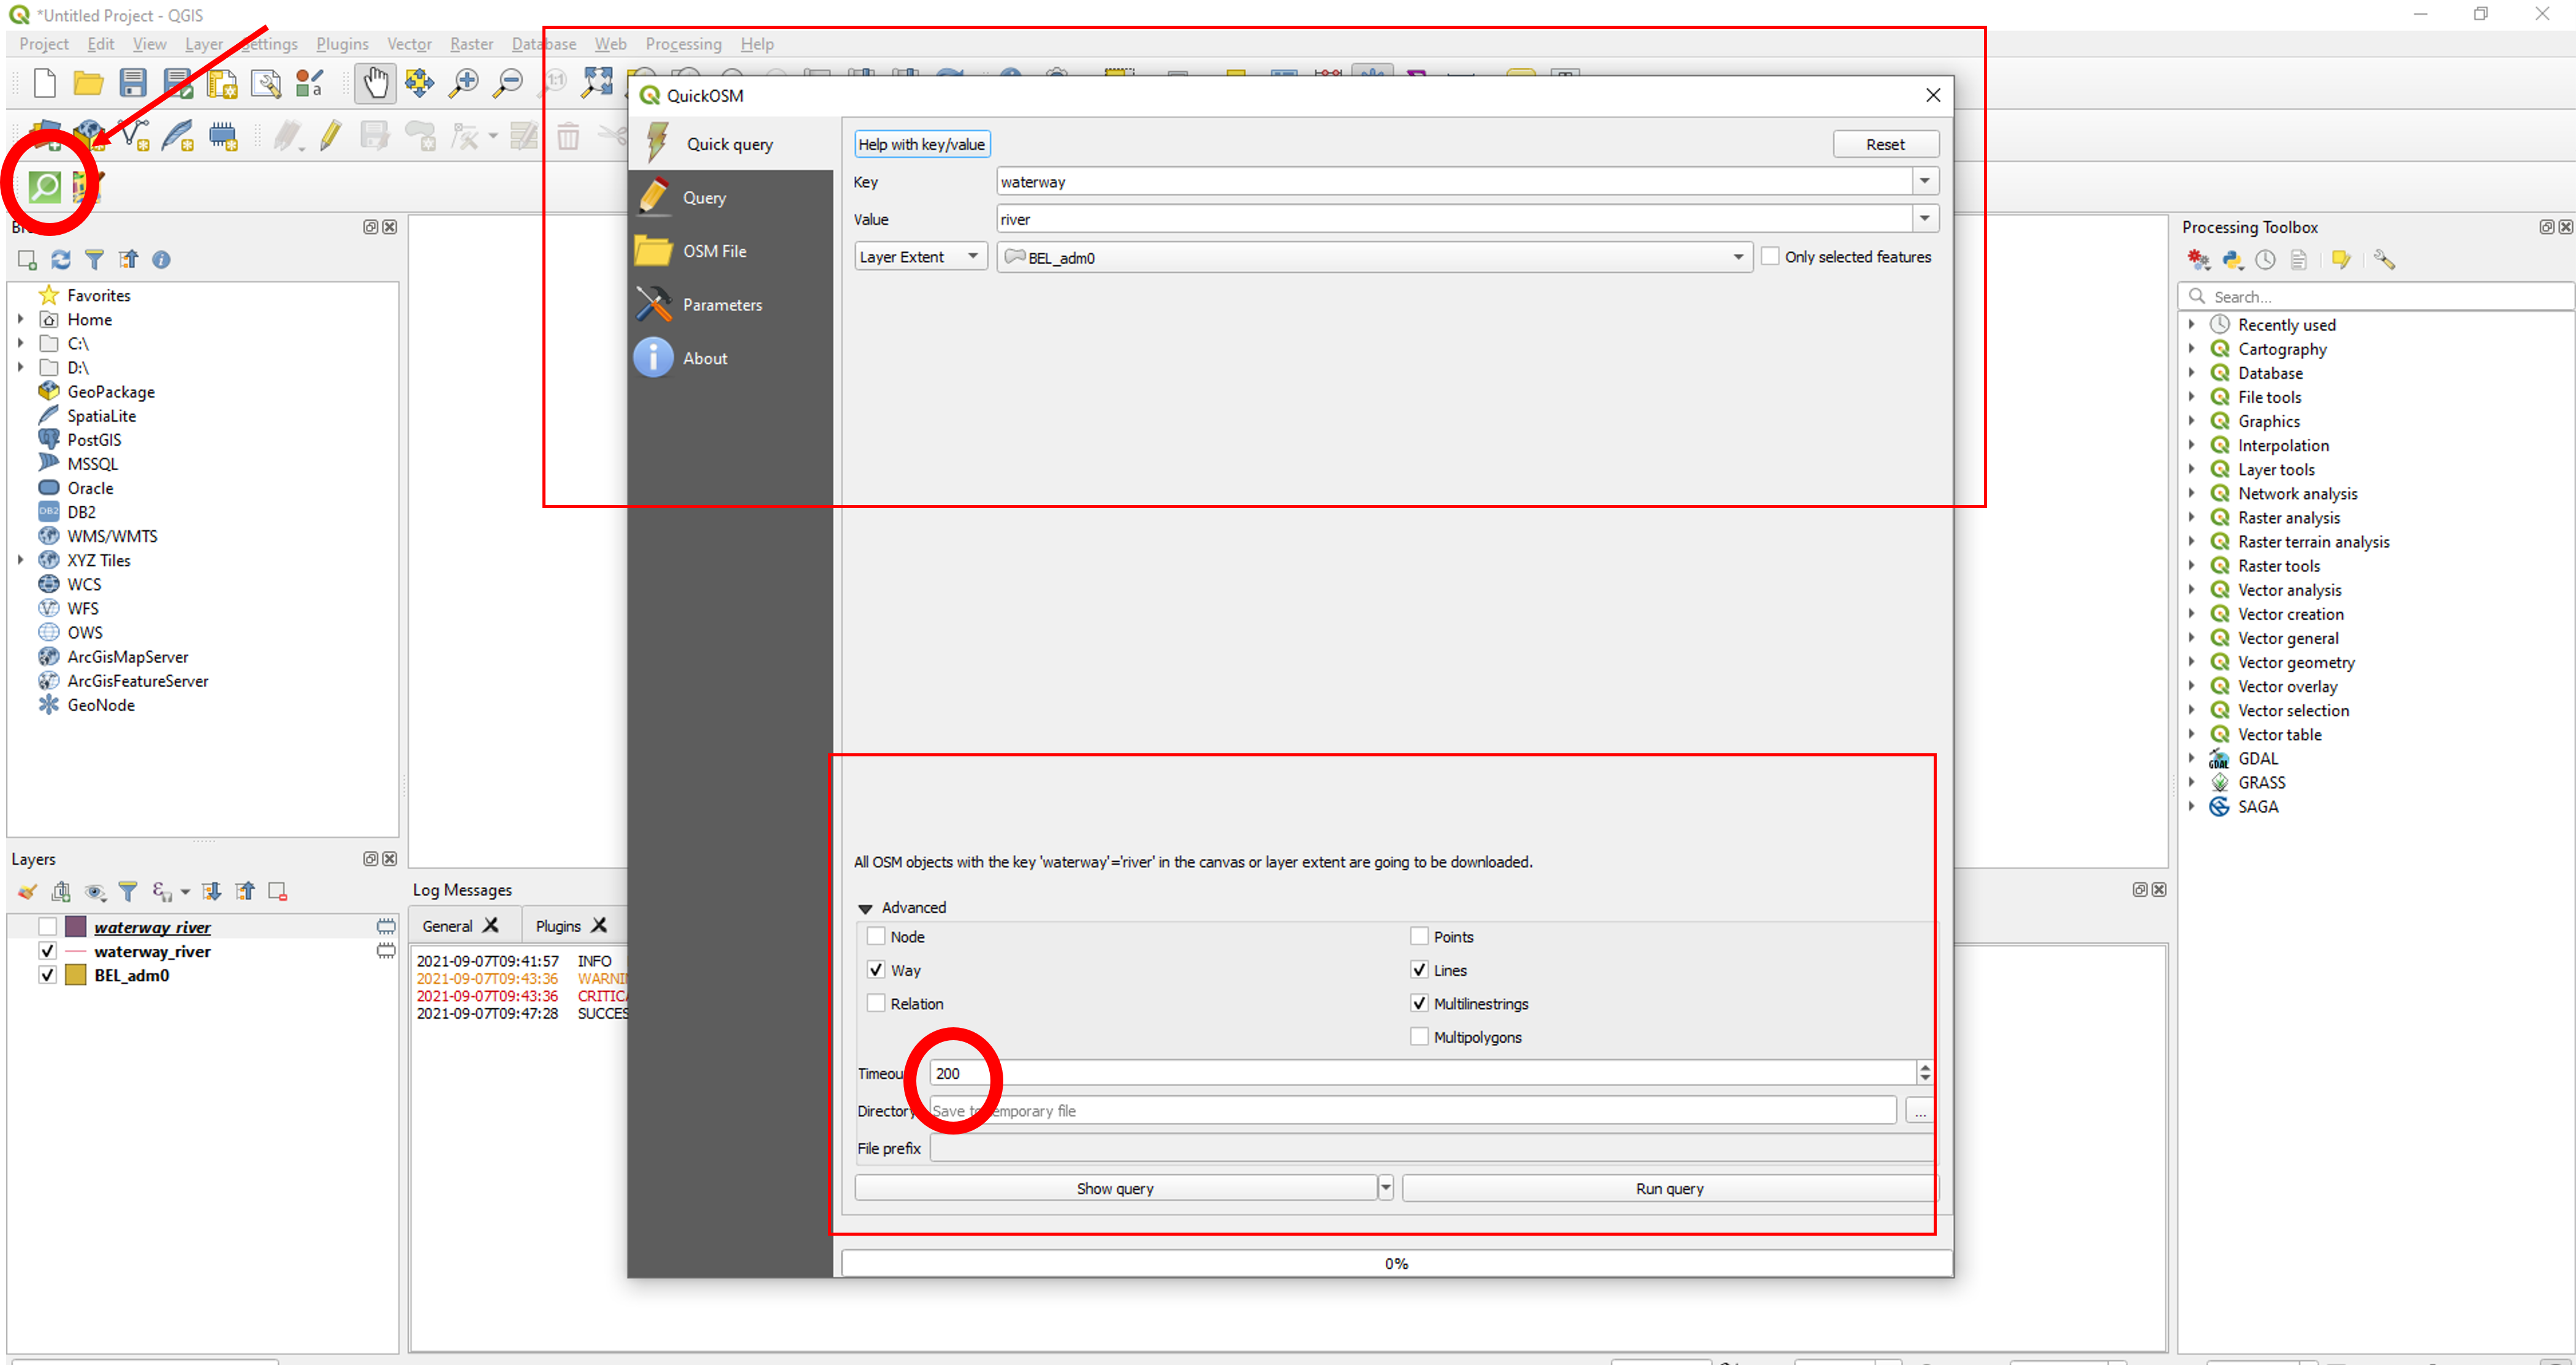The height and width of the screenshot is (1365, 2576).
Task: Refresh the Browser panel
Action: (x=60, y=259)
